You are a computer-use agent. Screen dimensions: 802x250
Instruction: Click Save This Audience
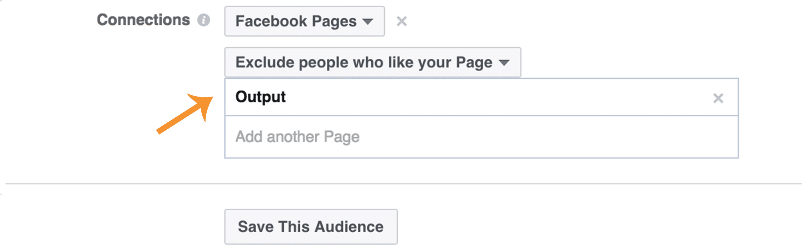(311, 227)
